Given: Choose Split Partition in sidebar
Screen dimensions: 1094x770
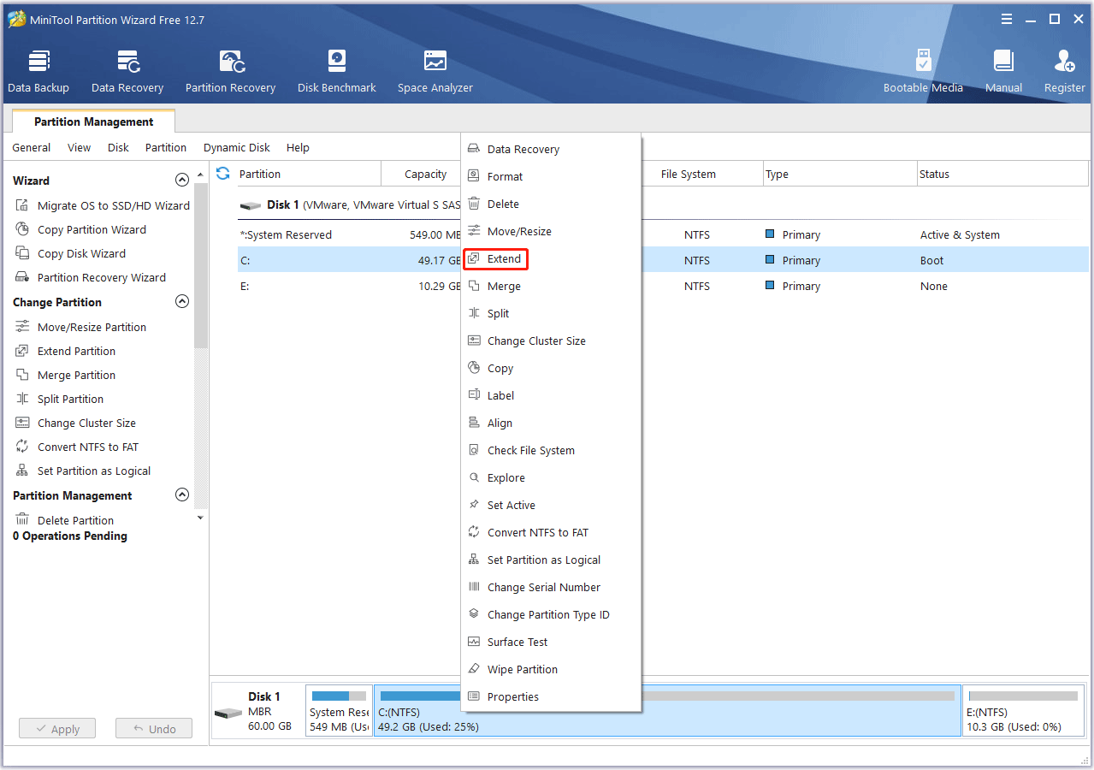Looking at the screenshot, I should [60, 399].
